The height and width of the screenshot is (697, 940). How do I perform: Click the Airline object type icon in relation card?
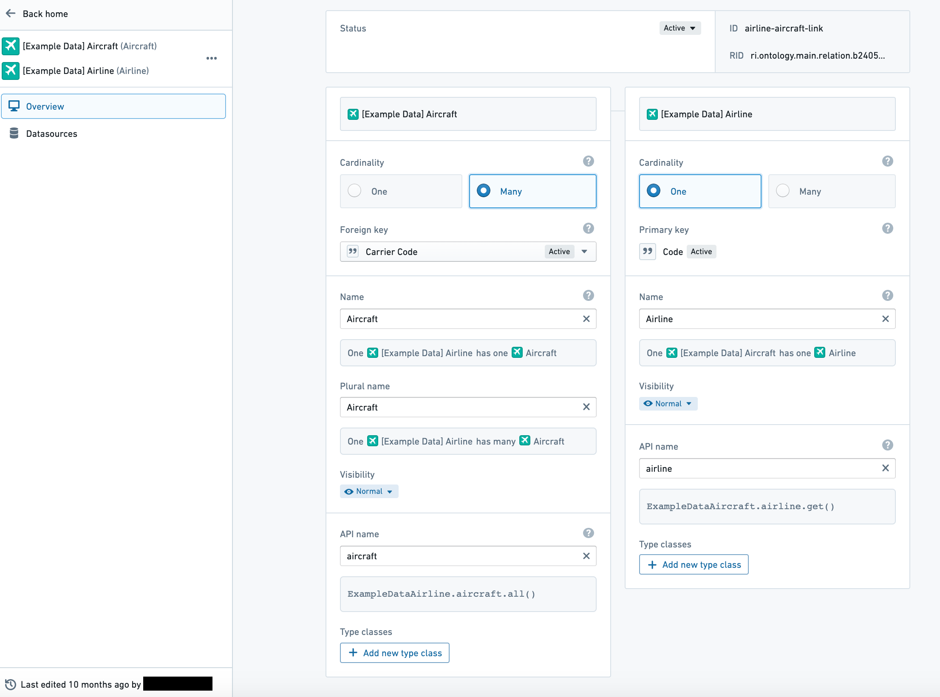(651, 113)
